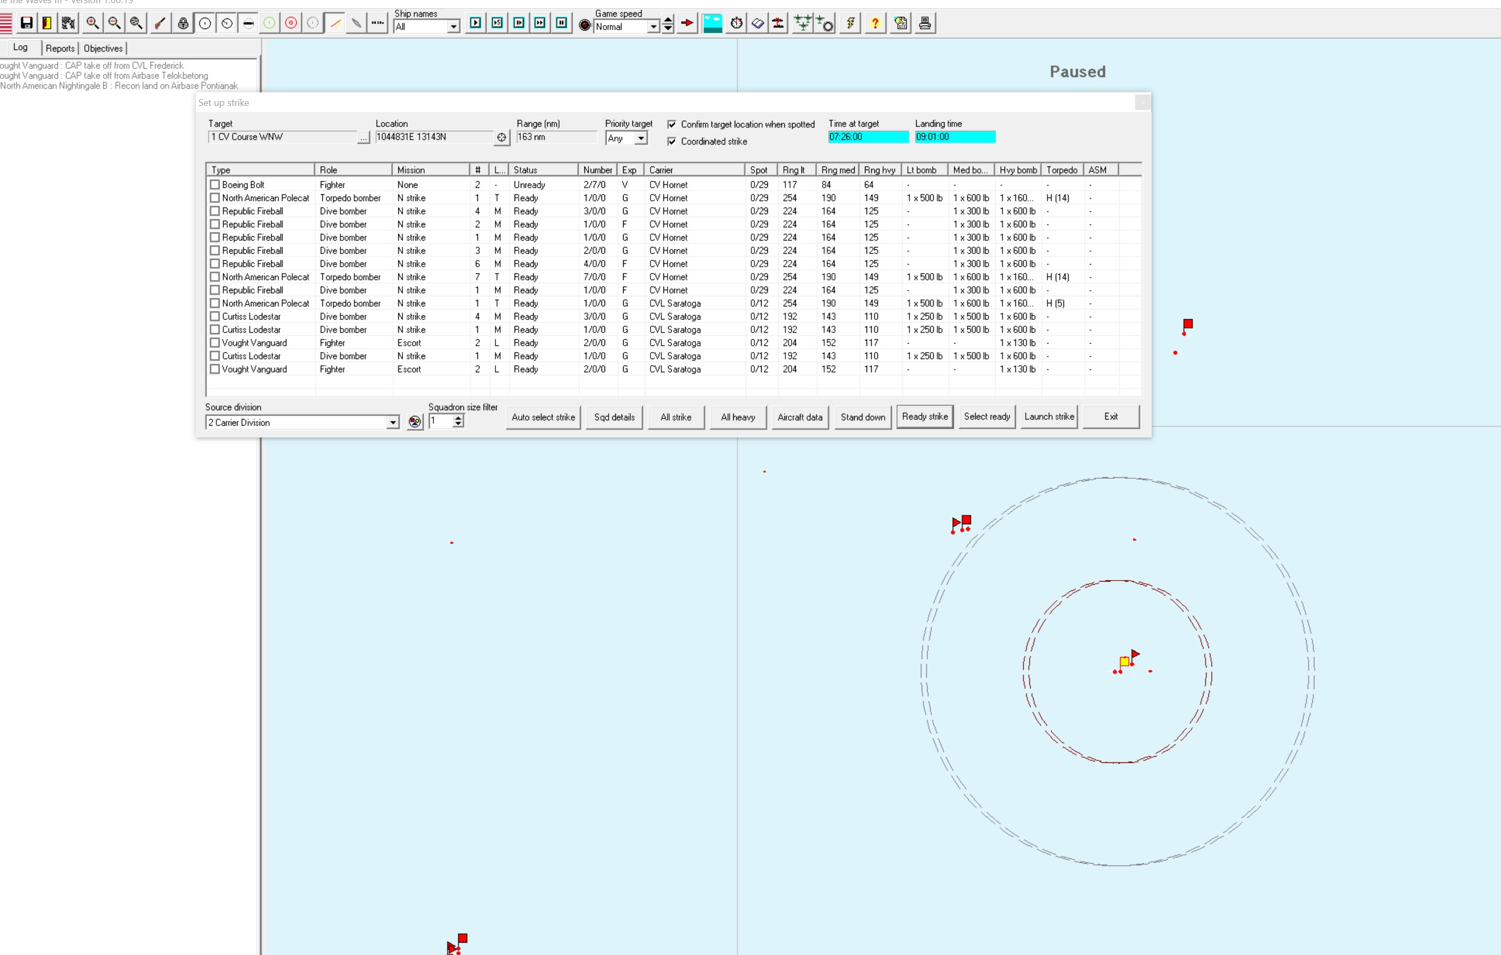Click the padlock toolbar icon
This screenshot has width=1501, height=955.
pos(182,23)
